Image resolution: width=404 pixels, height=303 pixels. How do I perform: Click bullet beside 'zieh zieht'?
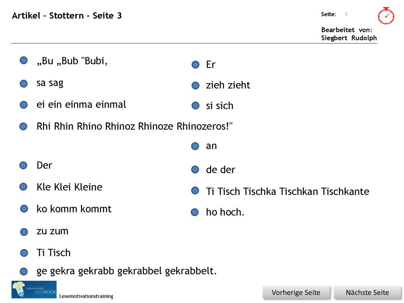[196, 85]
